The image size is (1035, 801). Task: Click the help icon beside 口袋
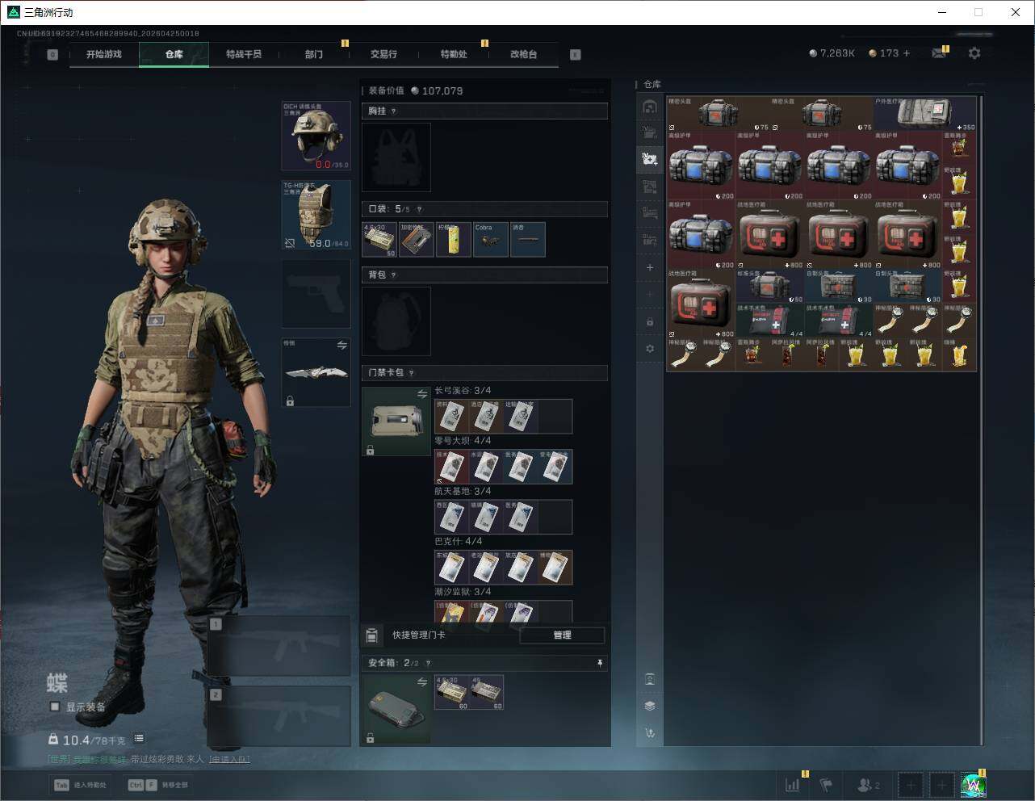[418, 209]
